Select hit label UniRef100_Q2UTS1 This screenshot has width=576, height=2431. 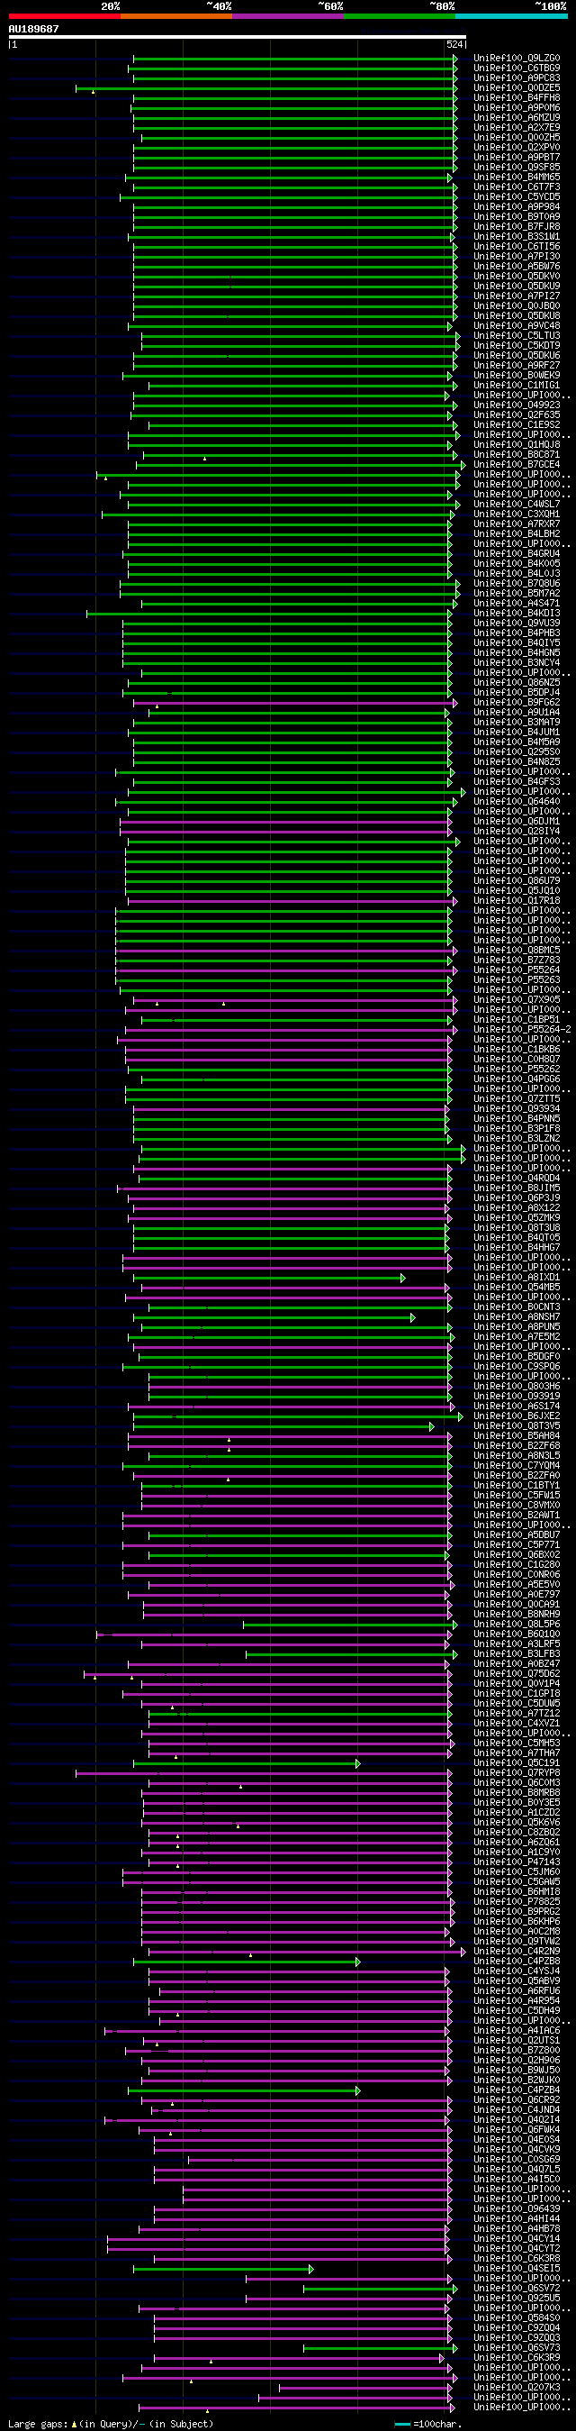click(x=517, y=2040)
